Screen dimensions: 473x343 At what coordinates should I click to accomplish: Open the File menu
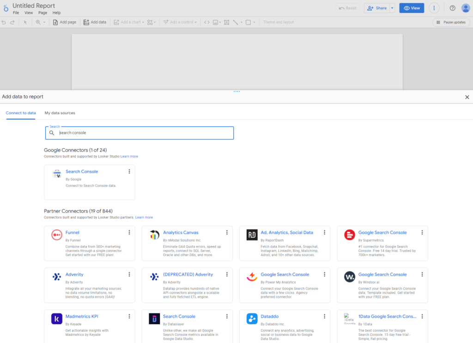pos(16,13)
